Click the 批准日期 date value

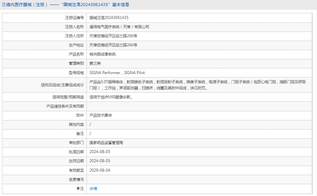point(100,152)
